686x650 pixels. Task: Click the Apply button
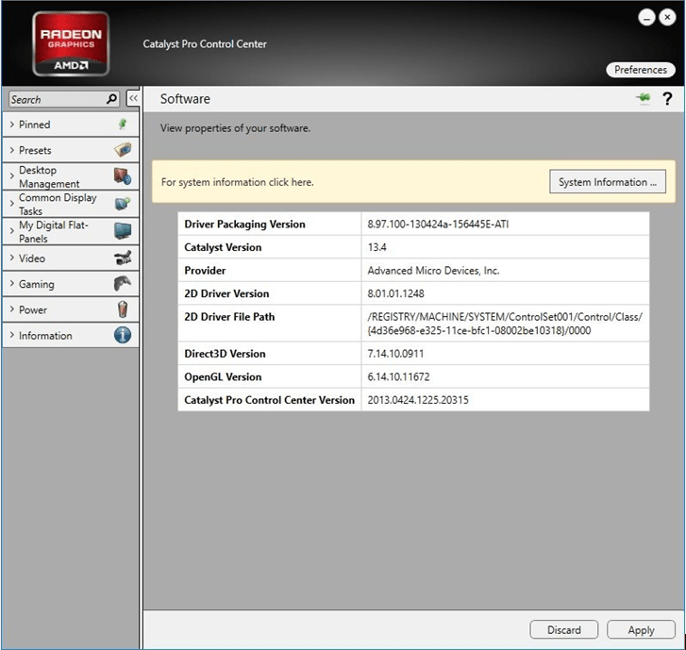(641, 629)
